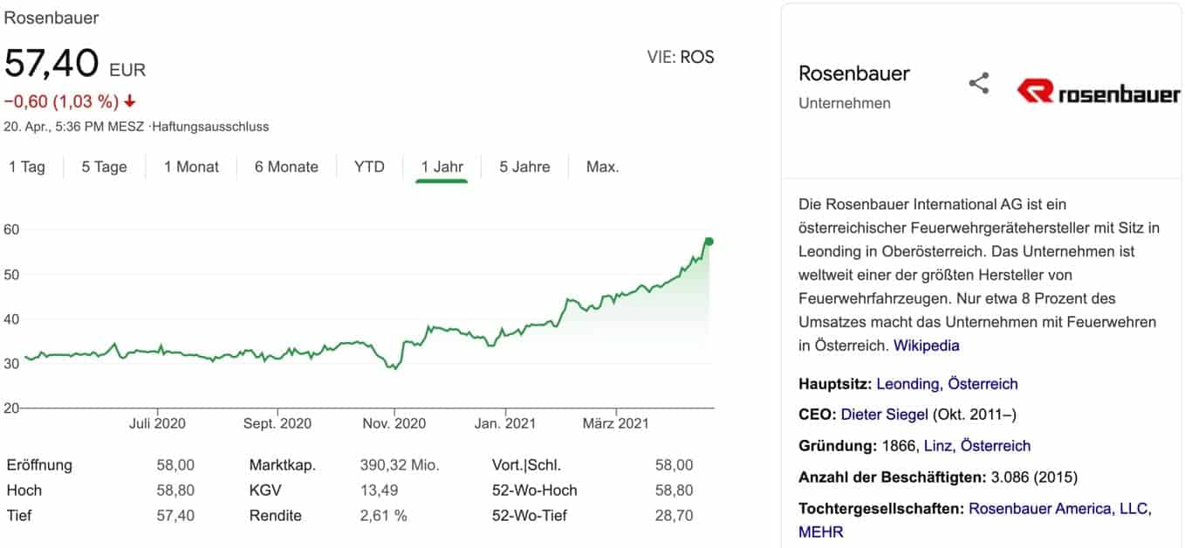1185x548 pixels.
Task: Click the red Rosenbauer company logo
Action: tap(1098, 92)
